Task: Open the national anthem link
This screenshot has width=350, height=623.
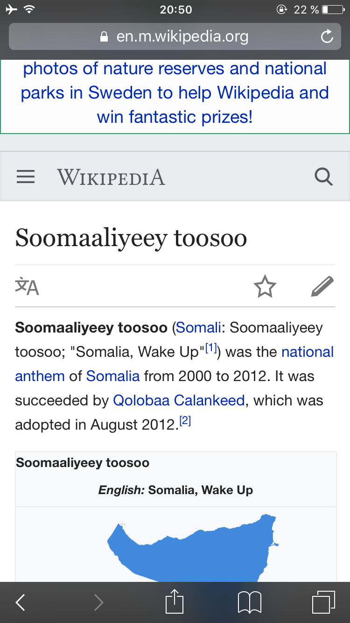Action: point(175,364)
